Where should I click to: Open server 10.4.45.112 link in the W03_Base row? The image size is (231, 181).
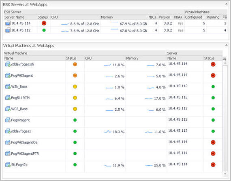(x=178, y=108)
